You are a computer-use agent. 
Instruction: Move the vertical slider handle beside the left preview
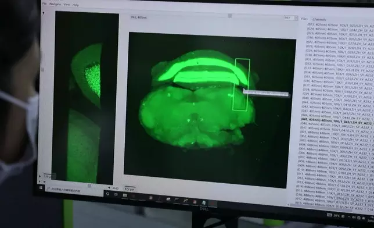point(42,69)
